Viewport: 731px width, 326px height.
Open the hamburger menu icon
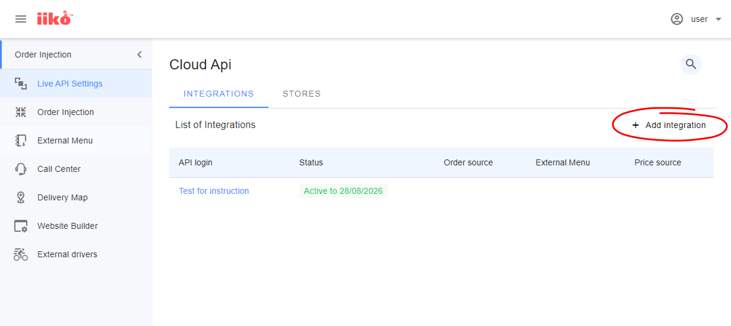21,19
